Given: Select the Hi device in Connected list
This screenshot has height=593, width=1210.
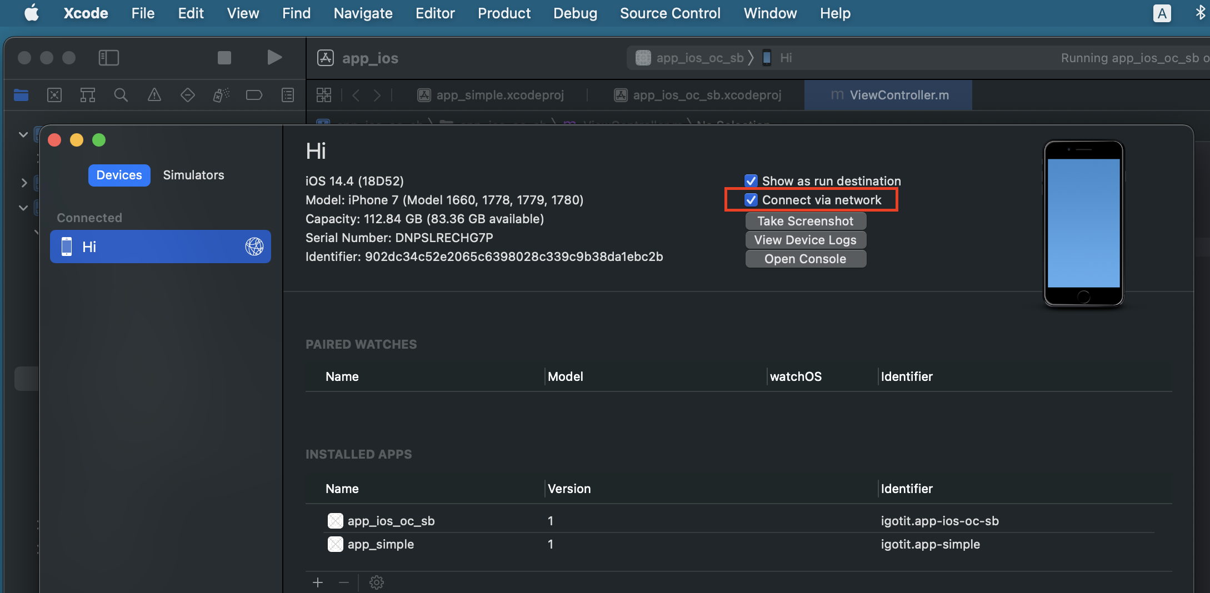Looking at the screenshot, I should [x=161, y=247].
